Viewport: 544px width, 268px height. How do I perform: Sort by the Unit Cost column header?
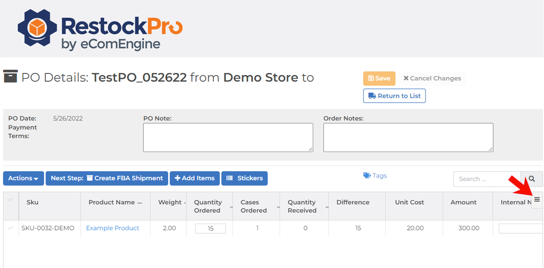pos(409,202)
